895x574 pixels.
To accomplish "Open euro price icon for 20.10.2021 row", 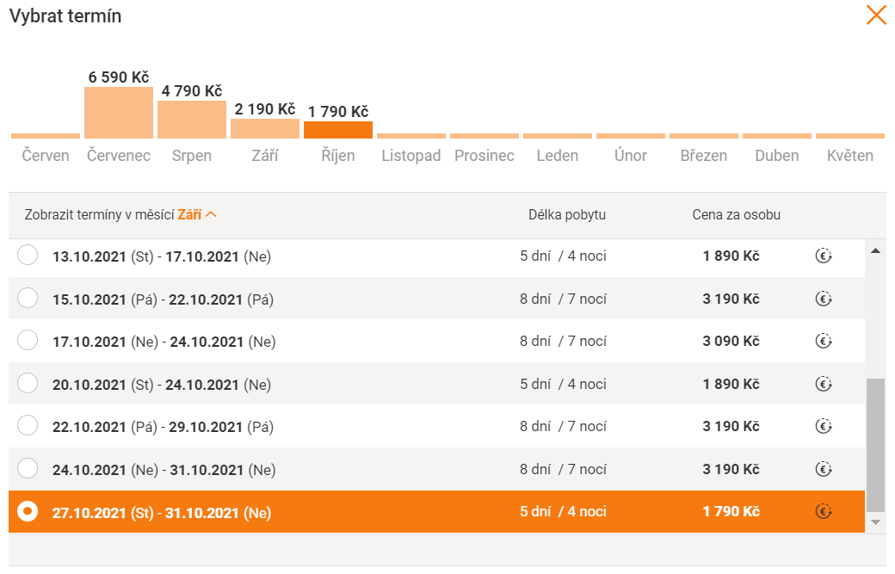I will 823,384.
